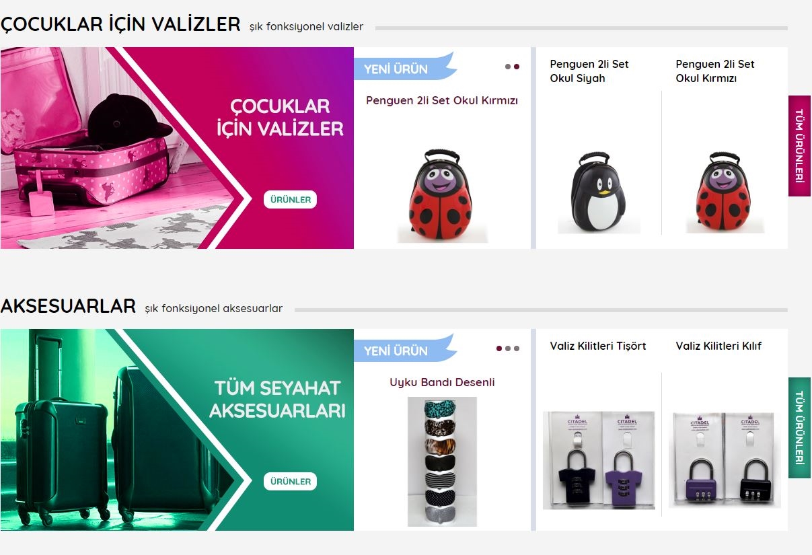Click the ÜRÜNLER button on kids luggage banner
The height and width of the screenshot is (555, 812).
coord(290,200)
